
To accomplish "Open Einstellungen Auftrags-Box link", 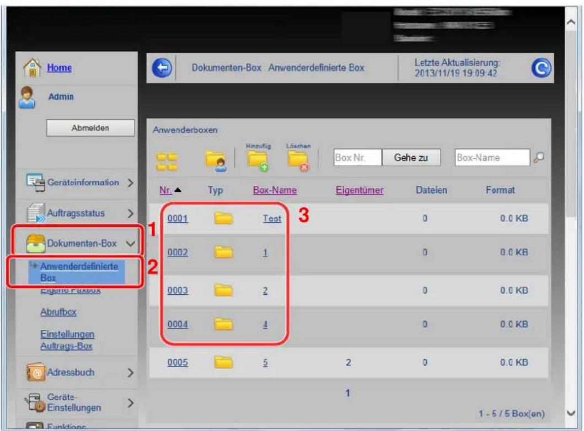I will pyautogui.click(x=67, y=340).
